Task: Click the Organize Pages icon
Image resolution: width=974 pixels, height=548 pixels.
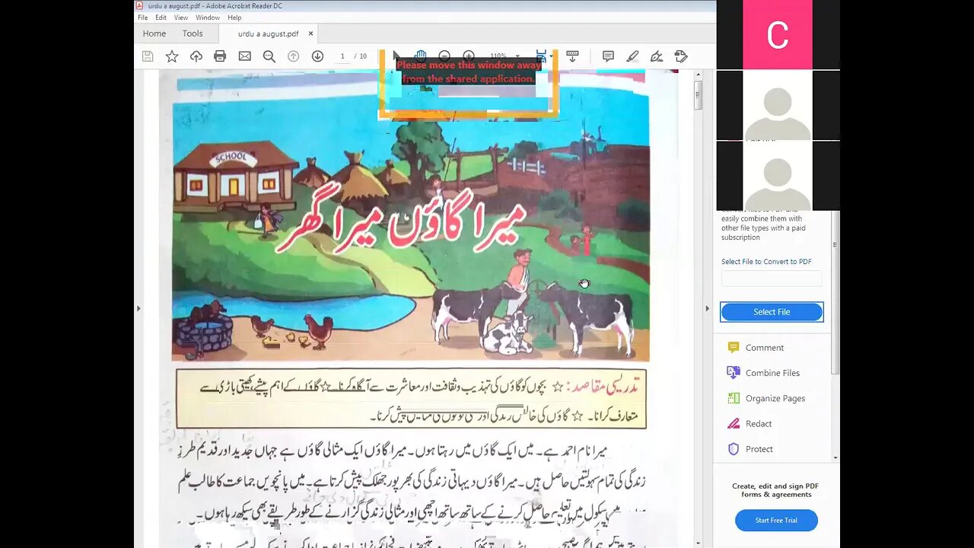Action: click(734, 398)
